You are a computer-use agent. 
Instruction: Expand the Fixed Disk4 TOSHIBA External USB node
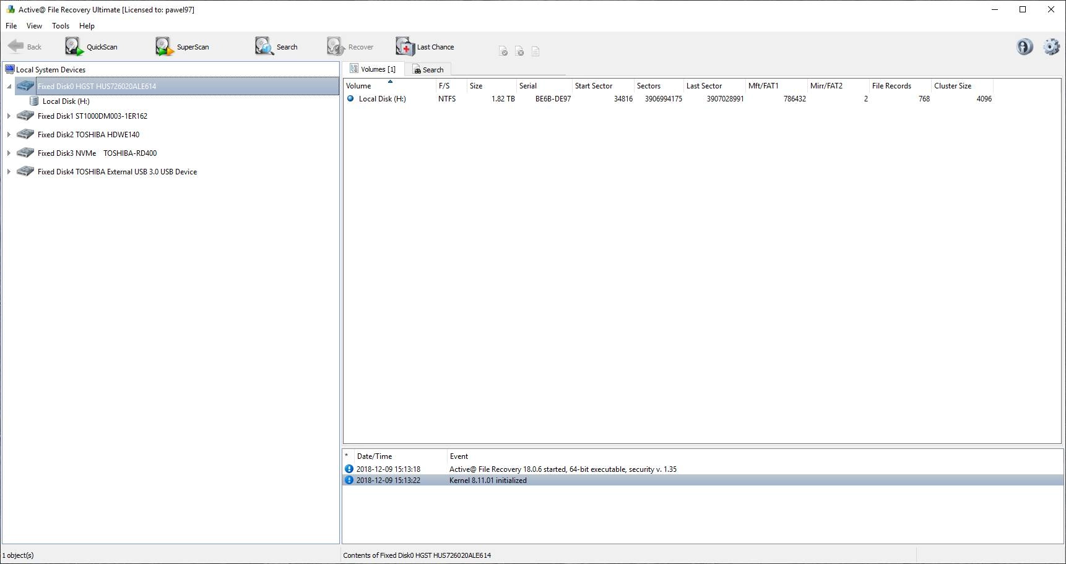pyautogui.click(x=9, y=171)
